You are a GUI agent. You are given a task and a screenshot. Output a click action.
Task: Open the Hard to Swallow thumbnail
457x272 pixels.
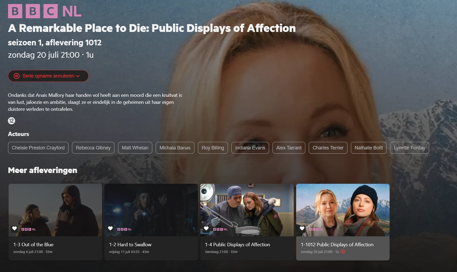pyautogui.click(x=151, y=210)
